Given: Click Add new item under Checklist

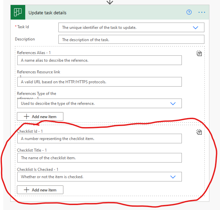Looking at the screenshot, I should (40, 190).
